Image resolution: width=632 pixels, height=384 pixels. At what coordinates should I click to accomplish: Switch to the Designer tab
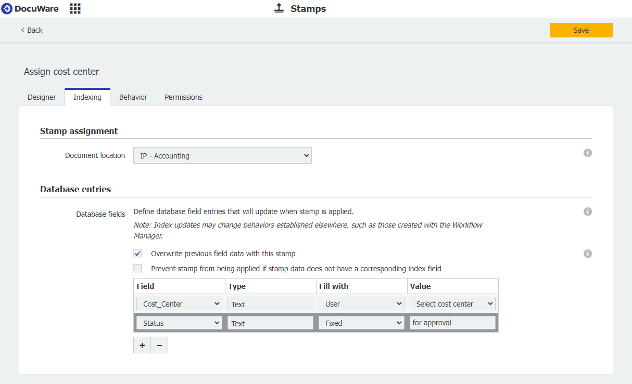tap(42, 97)
